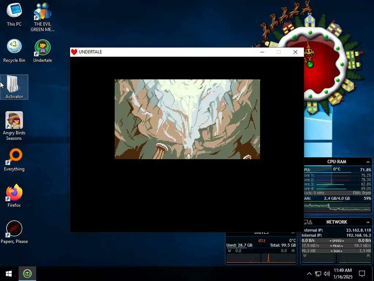Click the RAM 2.4 GB/4.0 GB reading
The image size is (374, 281).
(337, 198)
